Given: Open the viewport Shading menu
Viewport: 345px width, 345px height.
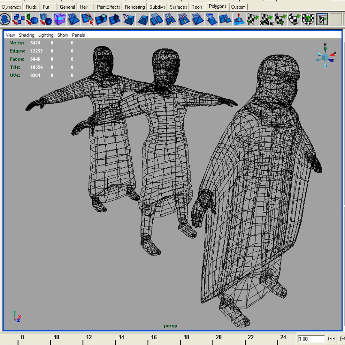Looking at the screenshot, I should 27,35.
